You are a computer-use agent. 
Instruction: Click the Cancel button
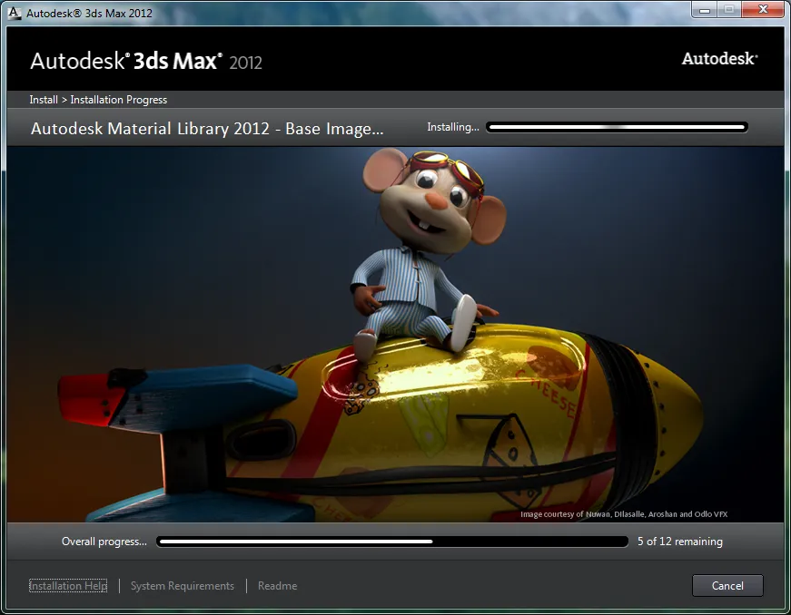[727, 585]
